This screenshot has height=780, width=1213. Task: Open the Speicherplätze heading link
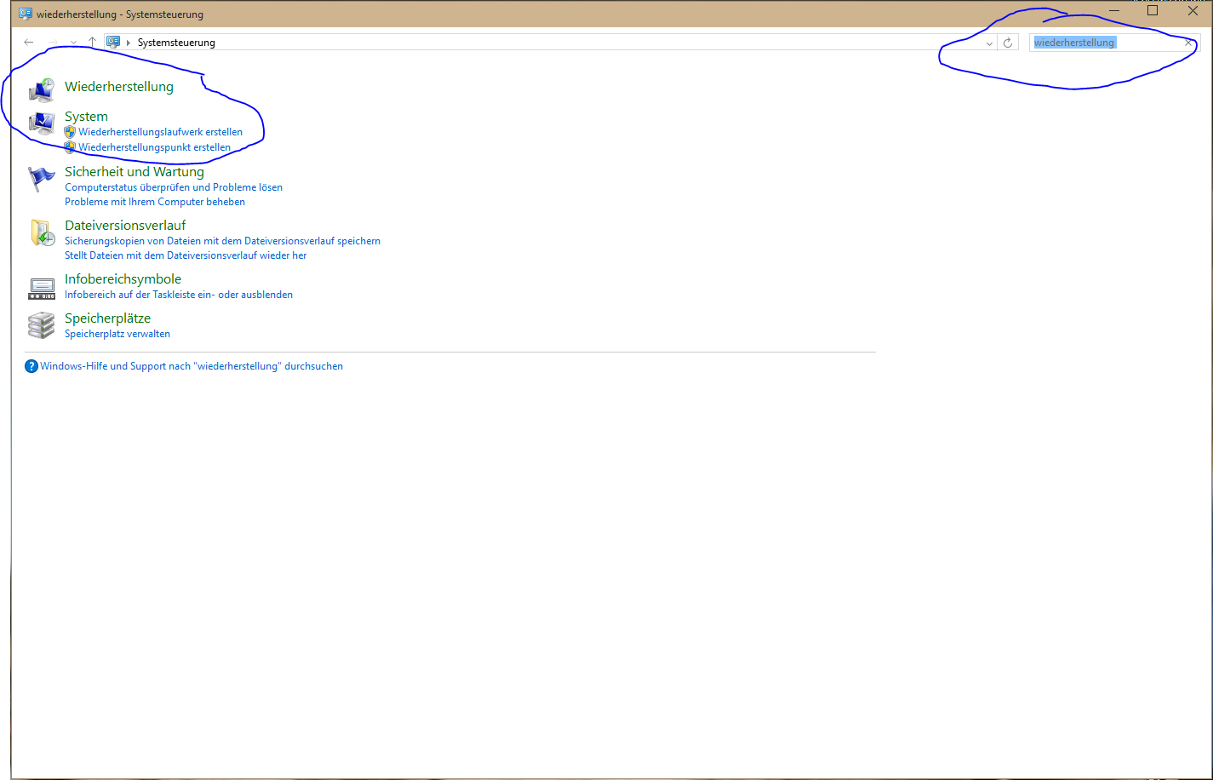(x=107, y=318)
